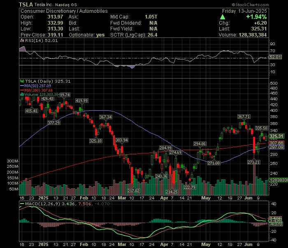Viewport: 288px width, 248px height.
Task: Click the 271.00 price label
Action: pyautogui.click(x=214, y=163)
